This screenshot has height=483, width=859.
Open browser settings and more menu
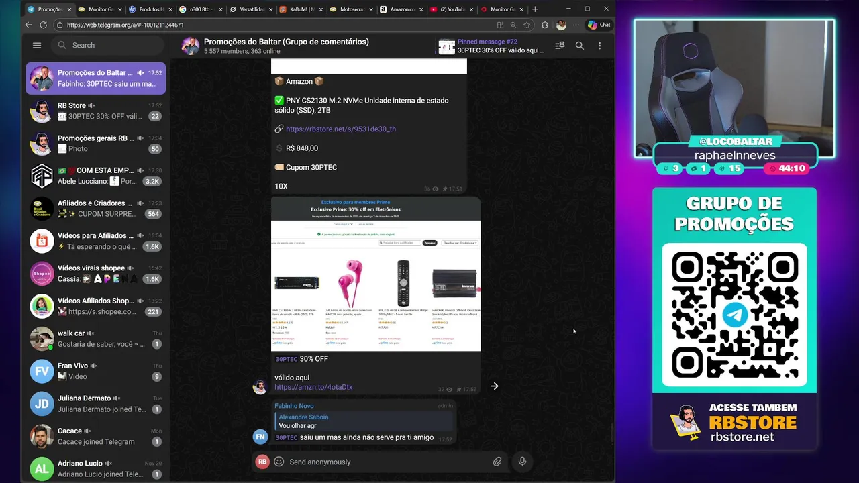575,25
